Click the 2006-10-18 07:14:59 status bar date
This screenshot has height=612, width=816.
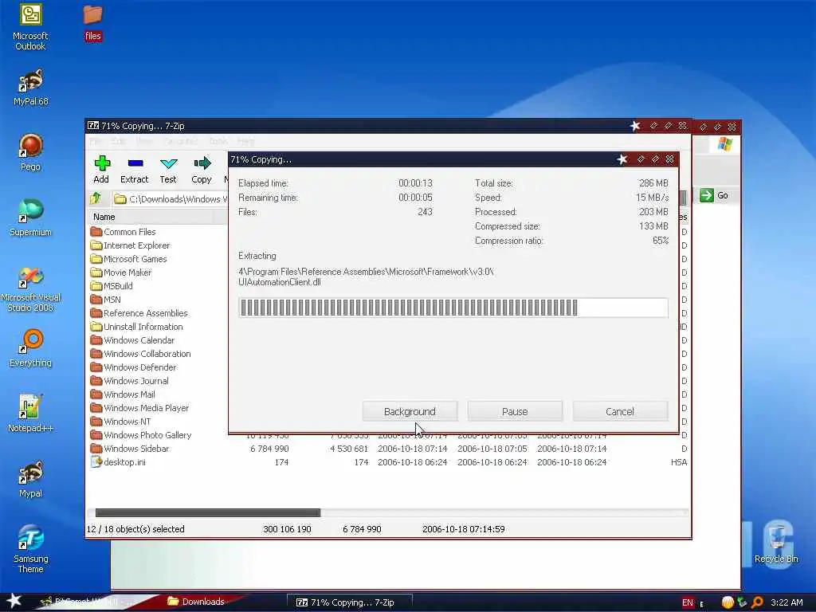463,529
